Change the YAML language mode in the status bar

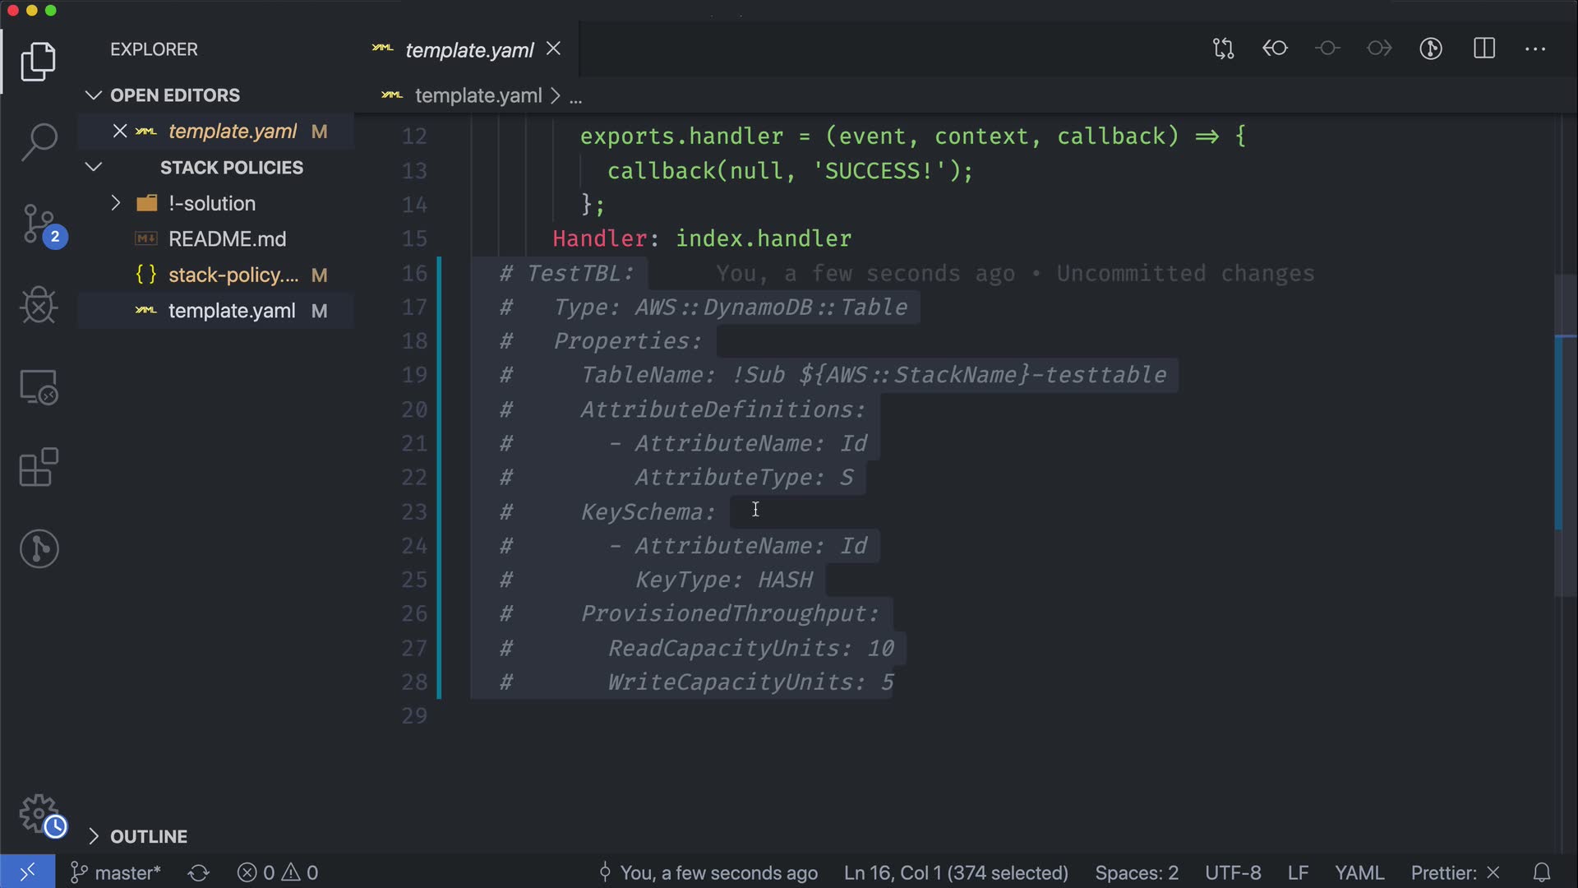1359,872
